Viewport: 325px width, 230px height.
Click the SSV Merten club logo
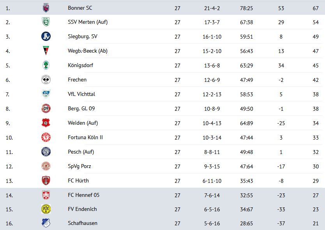(x=46, y=22)
